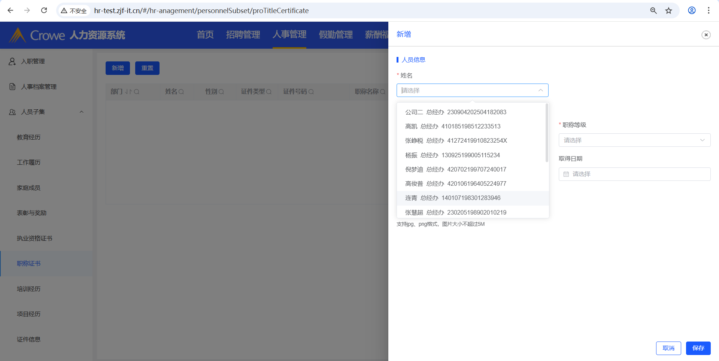Switch to 招聘管理 top menu
The height and width of the screenshot is (361, 719).
(x=243, y=35)
